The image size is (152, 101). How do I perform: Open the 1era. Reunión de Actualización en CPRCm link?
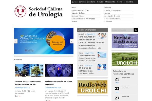click(x=91, y=41)
